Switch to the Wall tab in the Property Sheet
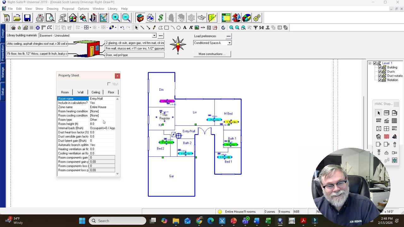This screenshot has width=404, height=227. click(x=80, y=92)
